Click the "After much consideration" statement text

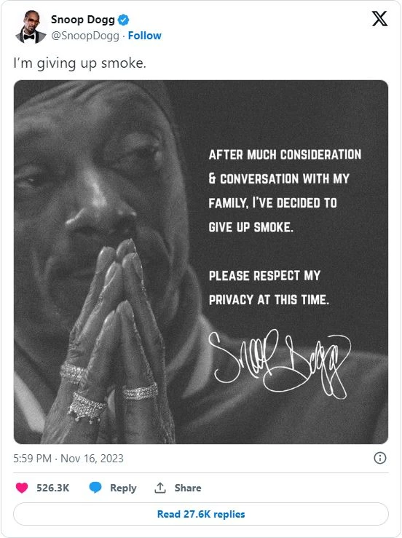[285, 191]
